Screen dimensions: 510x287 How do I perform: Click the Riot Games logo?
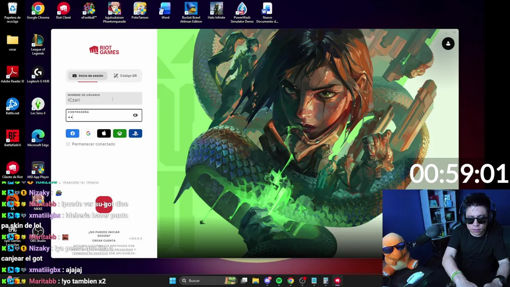[x=104, y=50]
